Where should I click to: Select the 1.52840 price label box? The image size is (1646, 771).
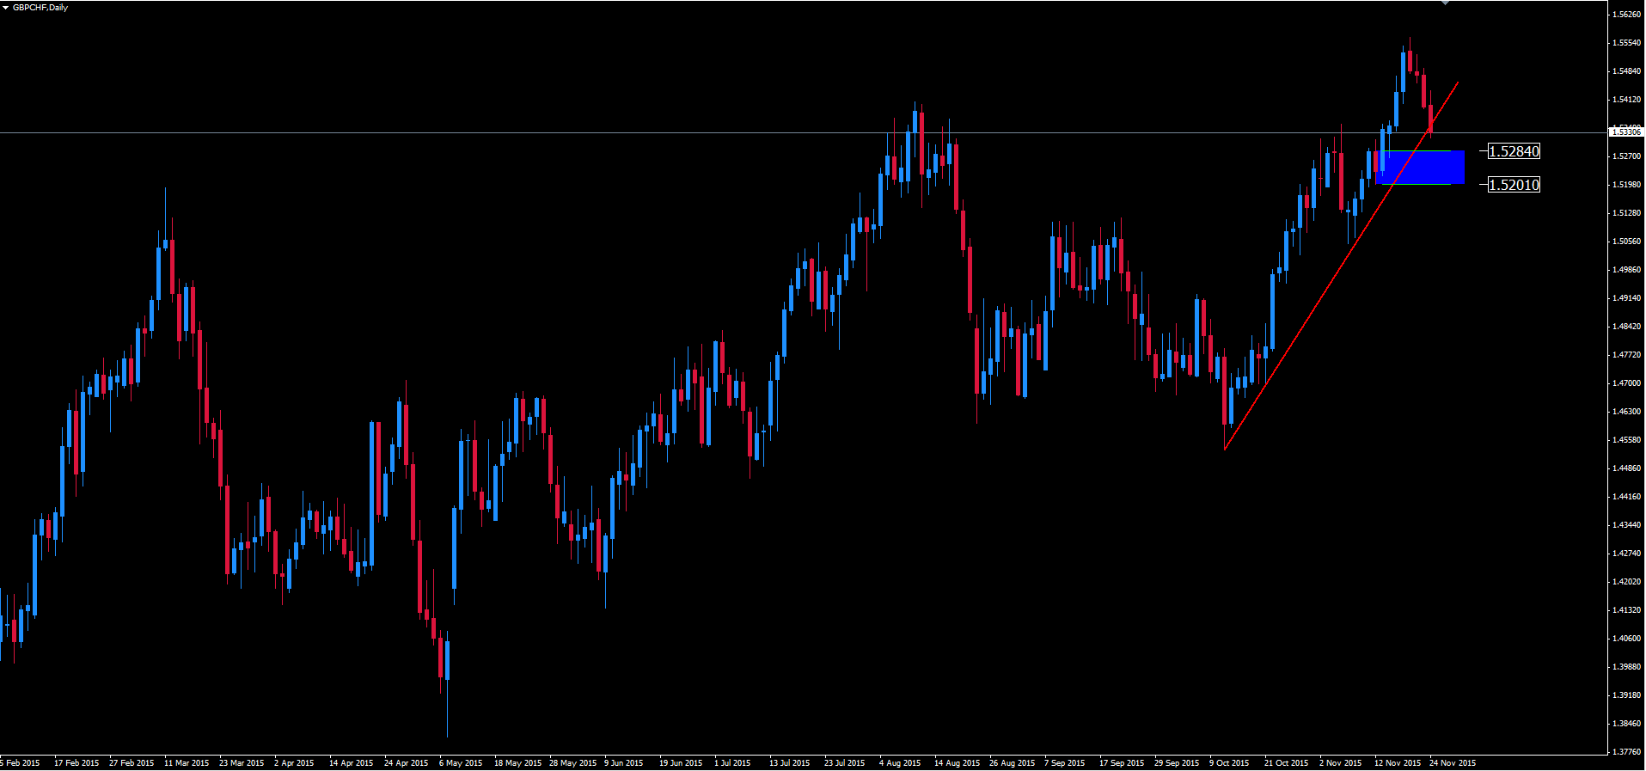[x=1514, y=151]
